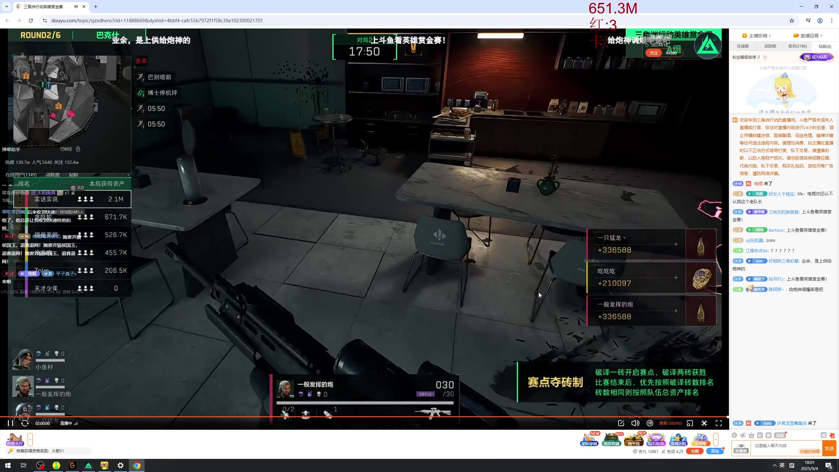Switch to the 在线榜 tab
The image size is (839, 472).
pyautogui.click(x=743, y=46)
